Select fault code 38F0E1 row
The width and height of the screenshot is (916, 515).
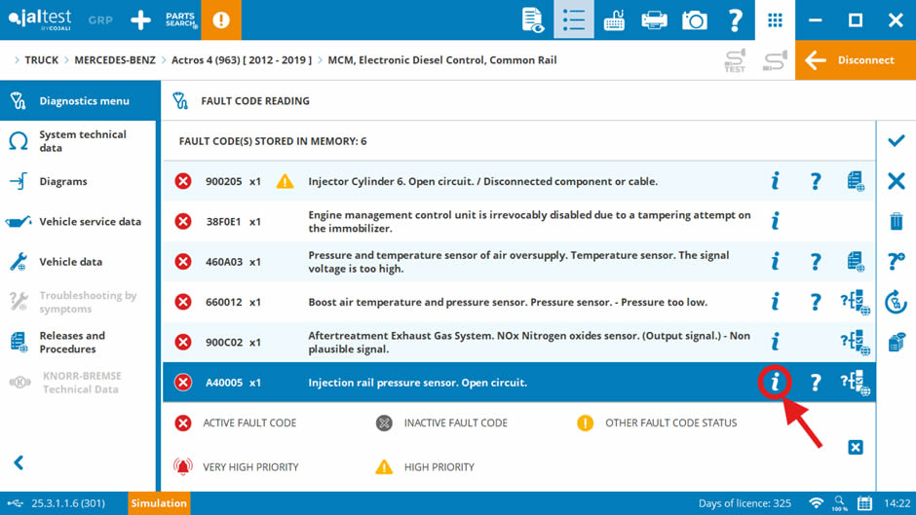tap(518, 221)
